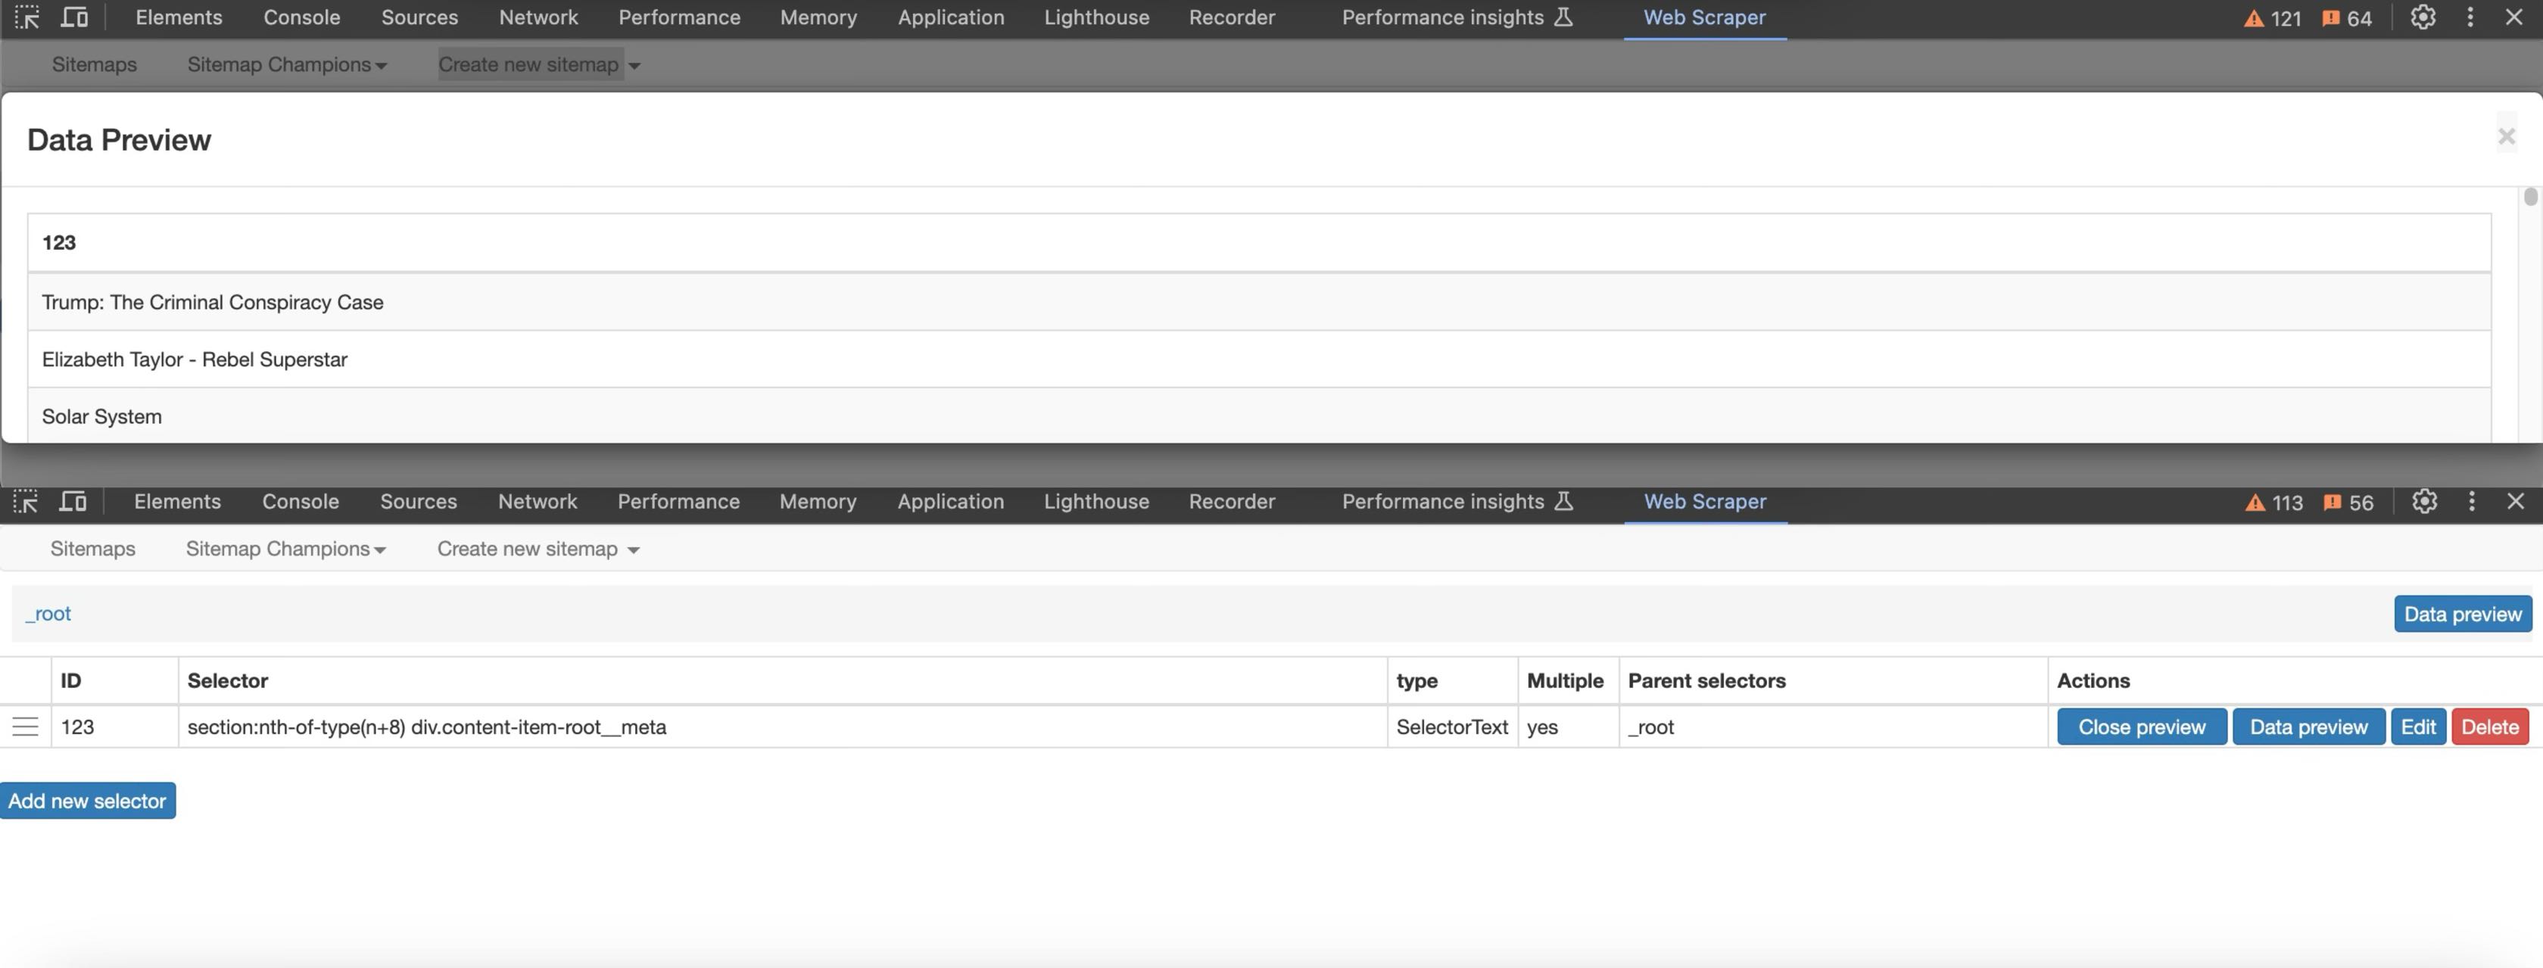Delete selector 123
The width and height of the screenshot is (2543, 968).
[x=2488, y=727]
